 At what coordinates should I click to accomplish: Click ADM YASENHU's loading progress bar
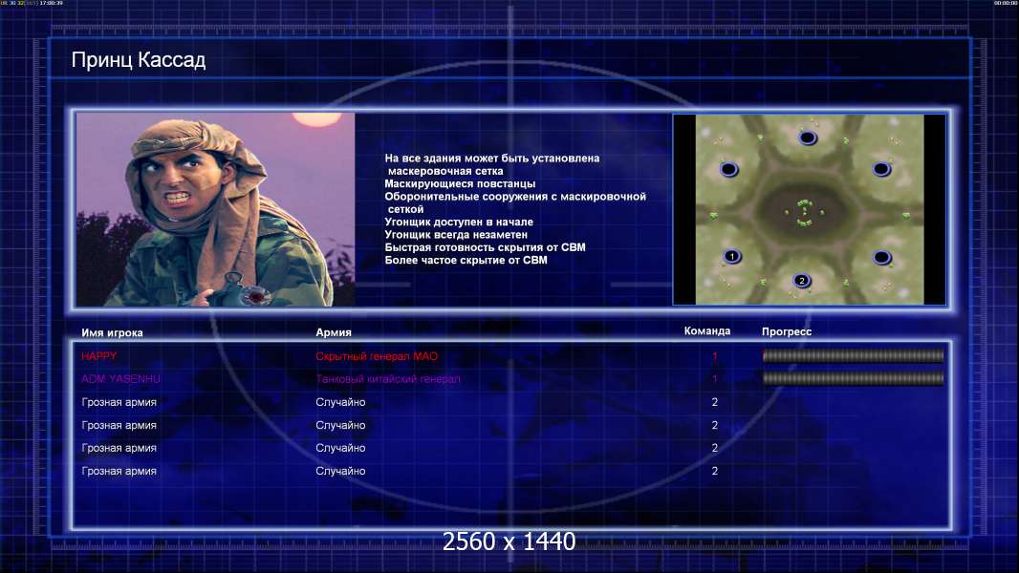click(853, 378)
